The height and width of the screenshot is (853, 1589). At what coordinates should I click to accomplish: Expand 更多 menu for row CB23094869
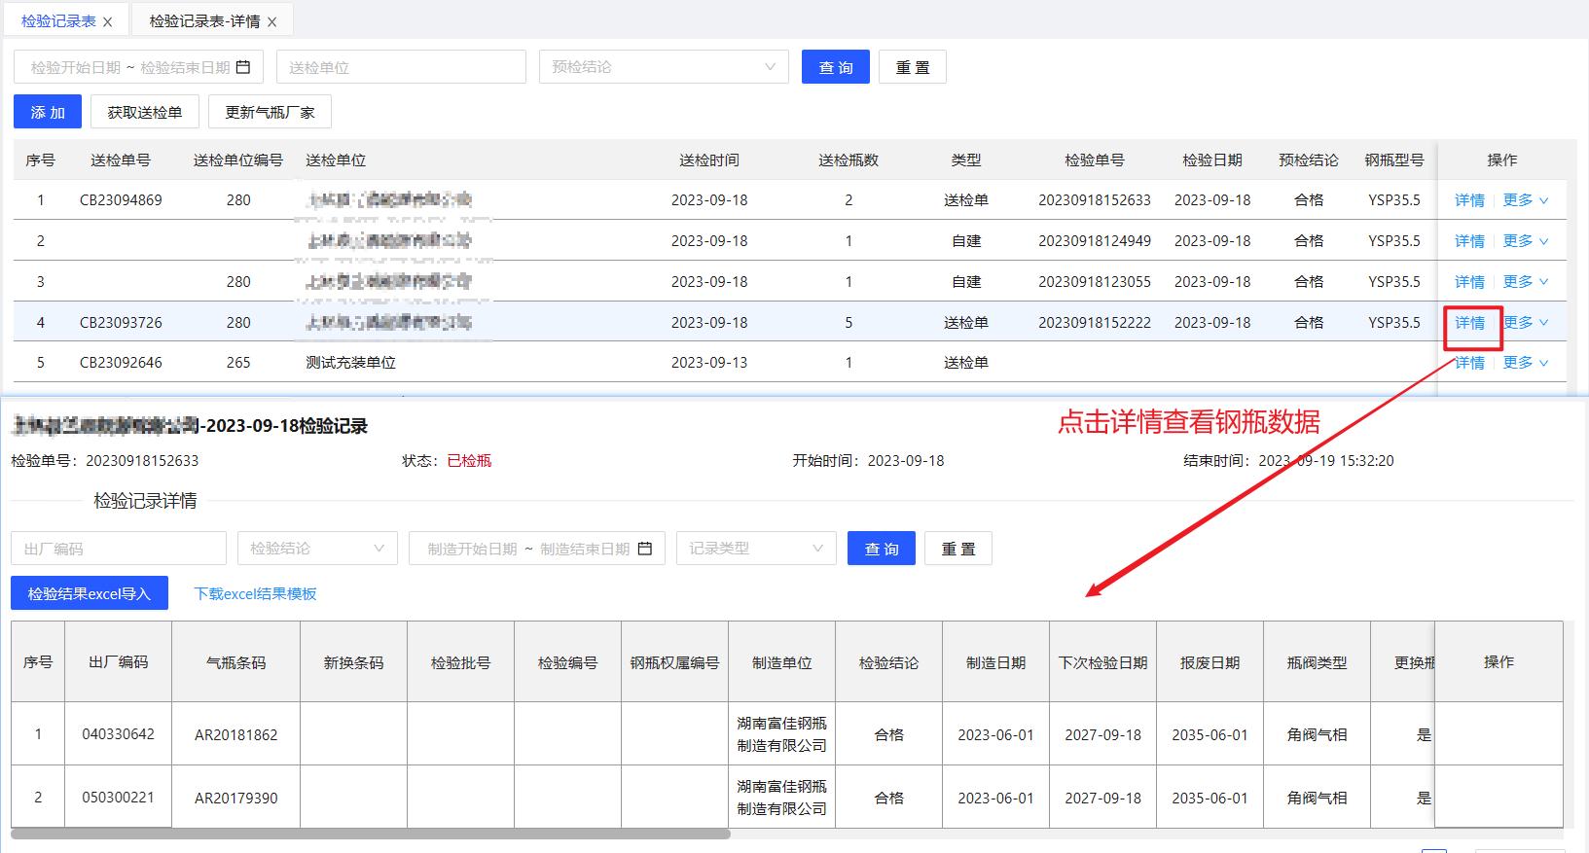pyautogui.click(x=1525, y=200)
